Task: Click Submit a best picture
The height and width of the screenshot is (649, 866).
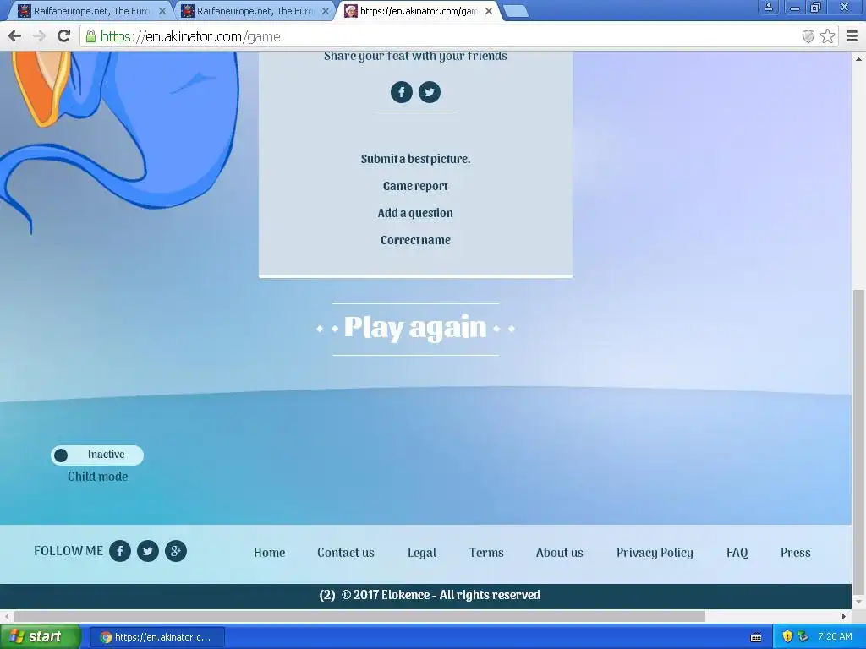Action: point(415,159)
